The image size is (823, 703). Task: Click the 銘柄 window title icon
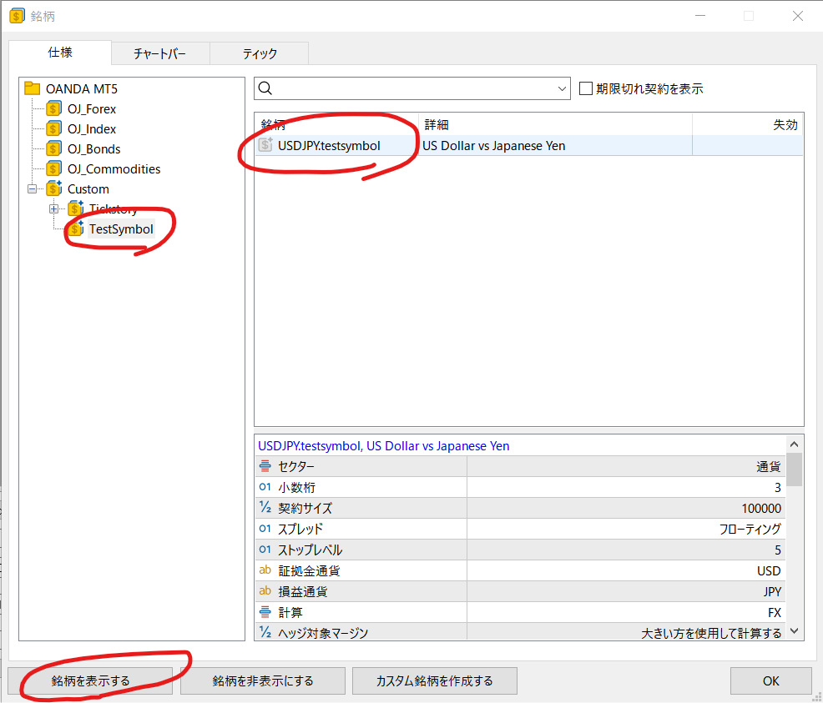pos(17,16)
